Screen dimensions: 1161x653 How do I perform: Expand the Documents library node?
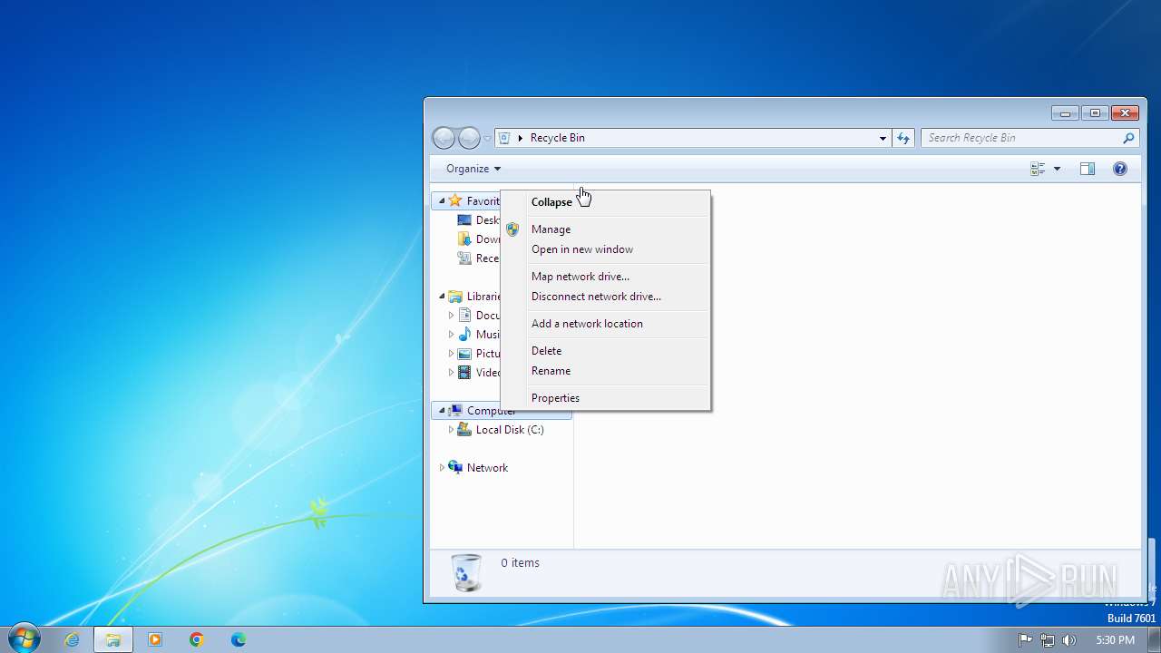coord(451,316)
